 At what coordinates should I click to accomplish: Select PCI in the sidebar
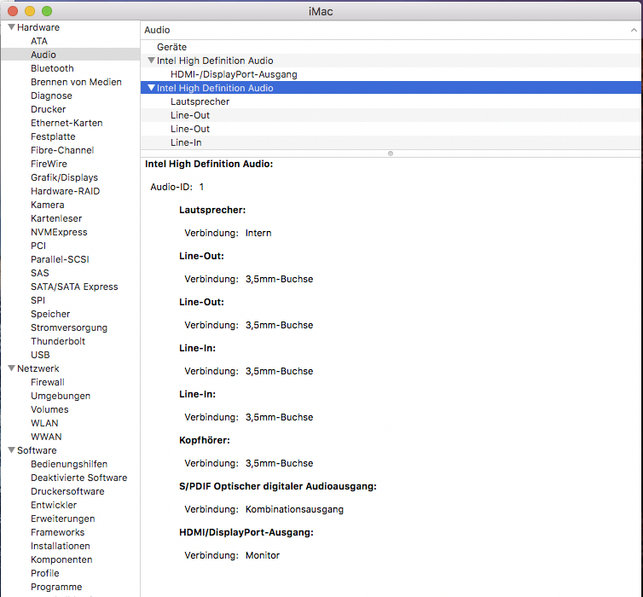(38, 246)
